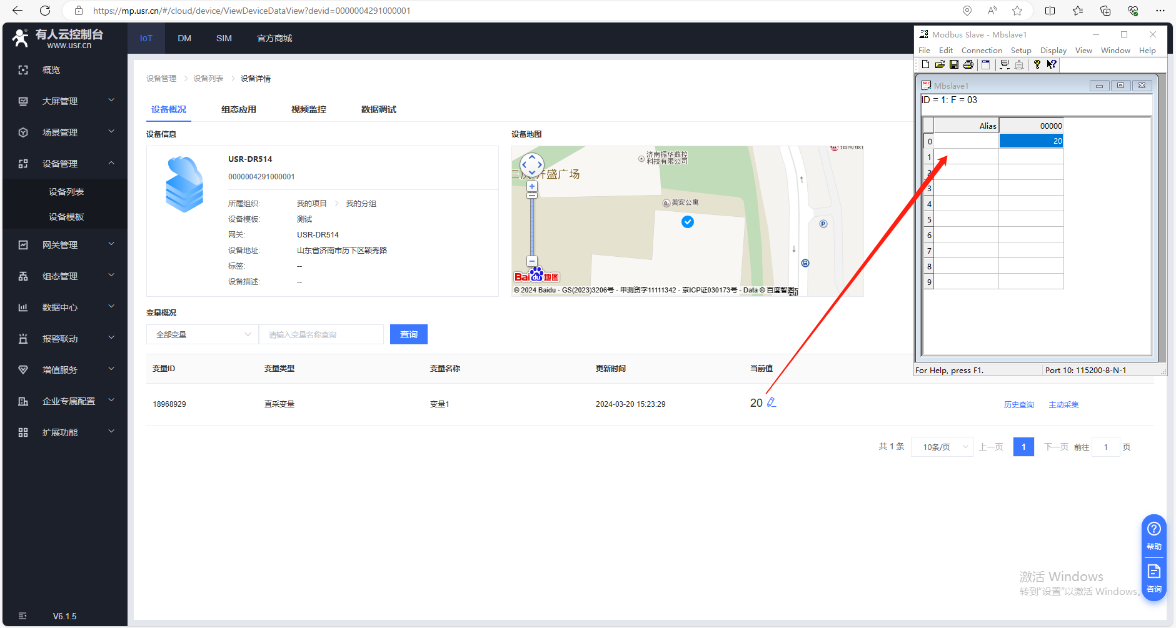Click the pencil edit icon beside value 20

(x=771, y=402)
